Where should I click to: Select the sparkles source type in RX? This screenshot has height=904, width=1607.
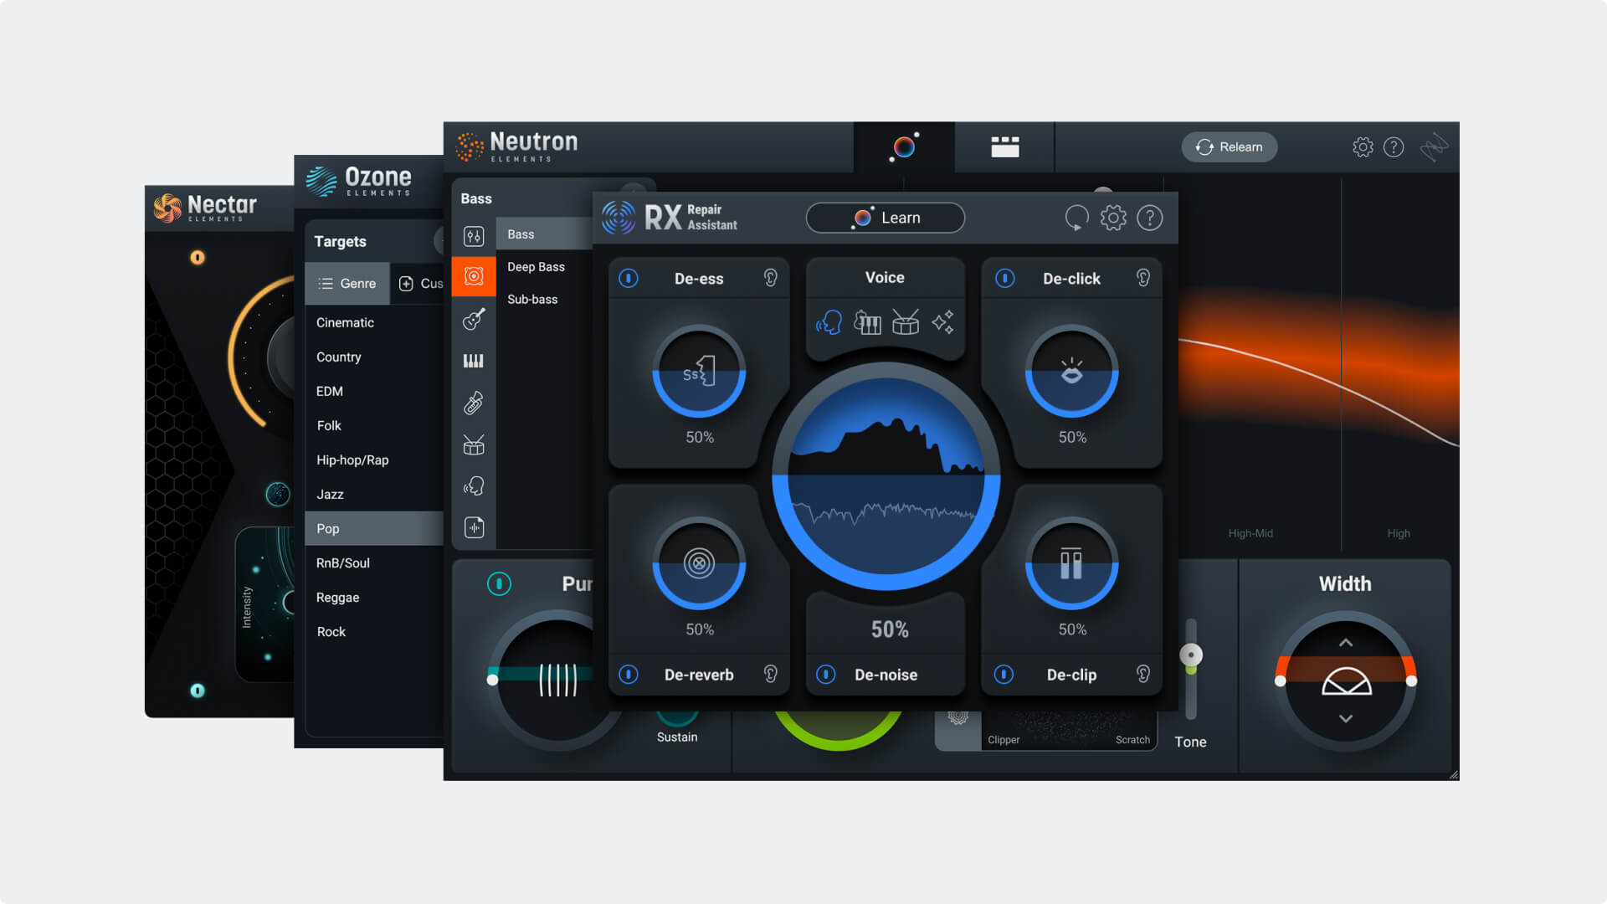(943, 322)
